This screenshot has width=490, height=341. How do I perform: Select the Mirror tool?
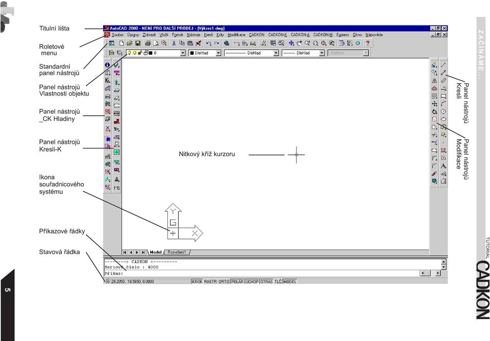click(x=434, y=81)
